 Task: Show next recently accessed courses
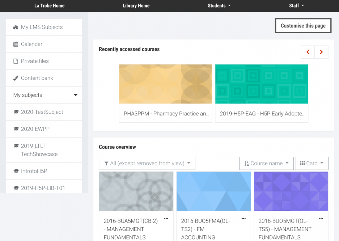[321, 52]
